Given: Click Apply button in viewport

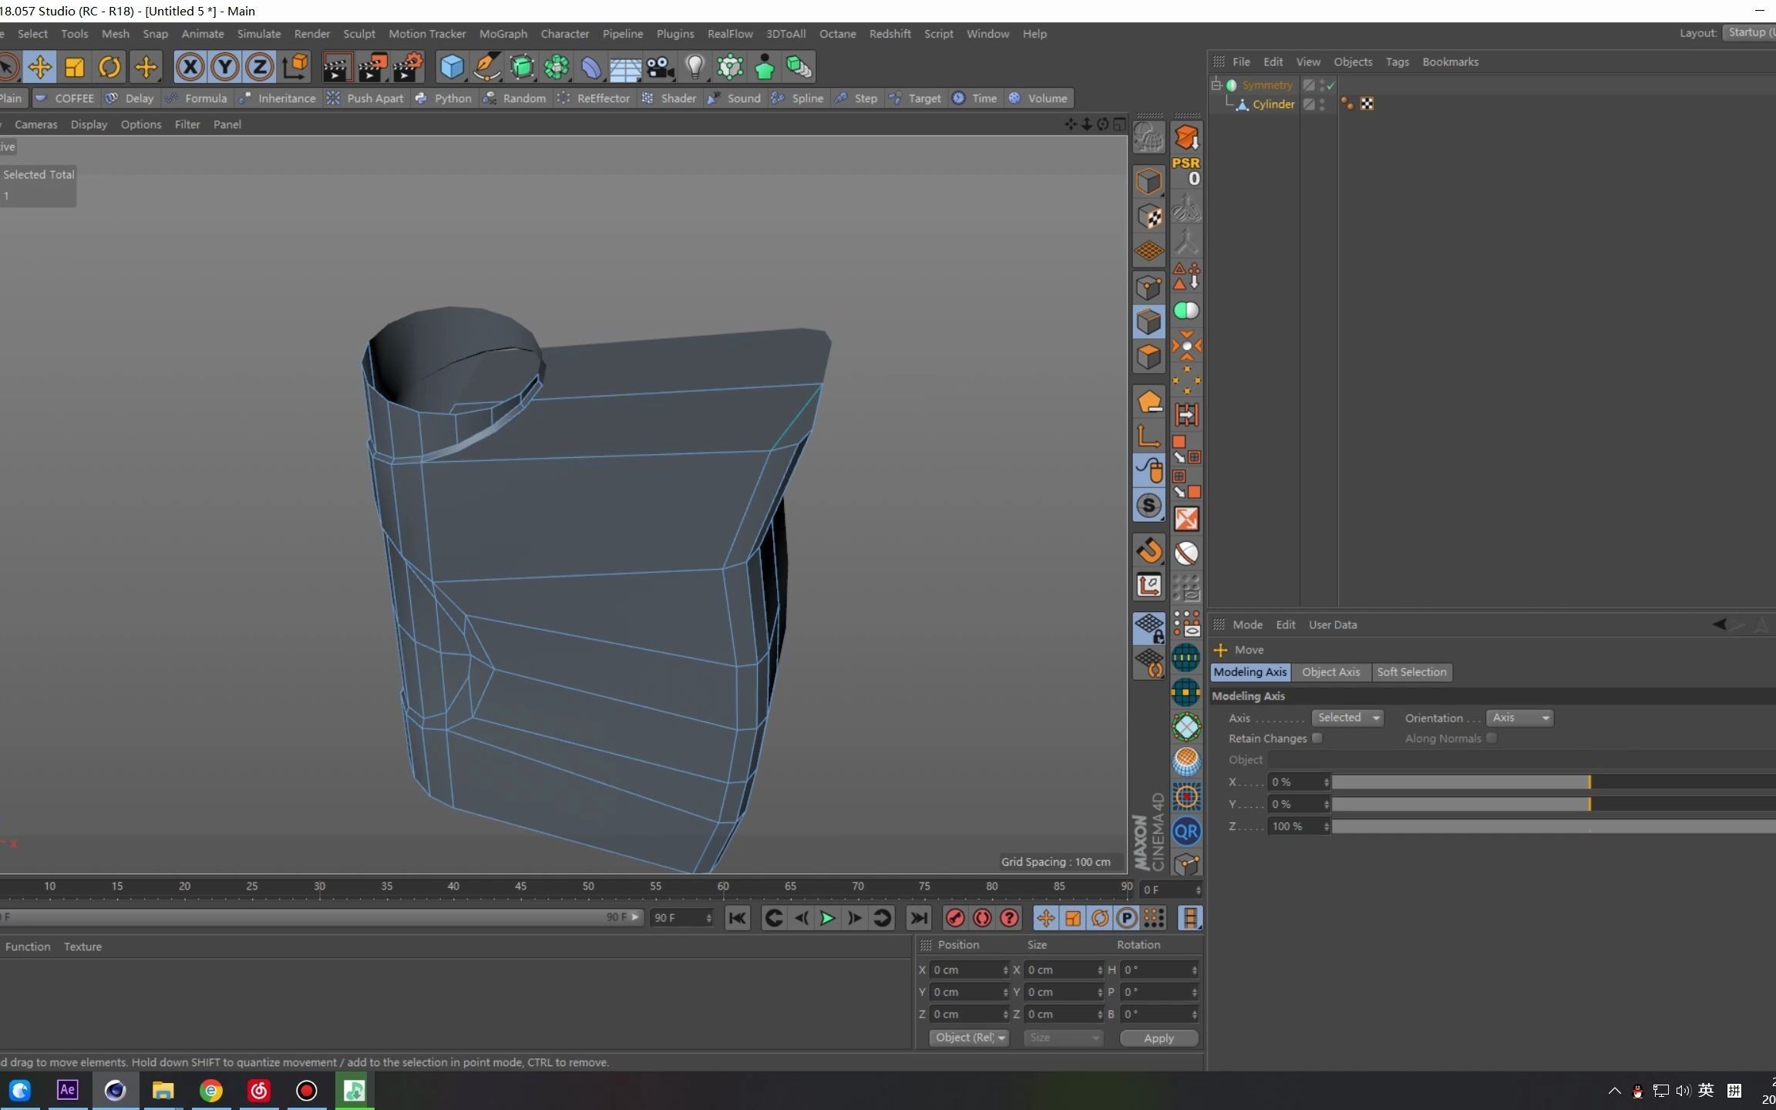Looking at the screenshot, I should point(1157,1037).
